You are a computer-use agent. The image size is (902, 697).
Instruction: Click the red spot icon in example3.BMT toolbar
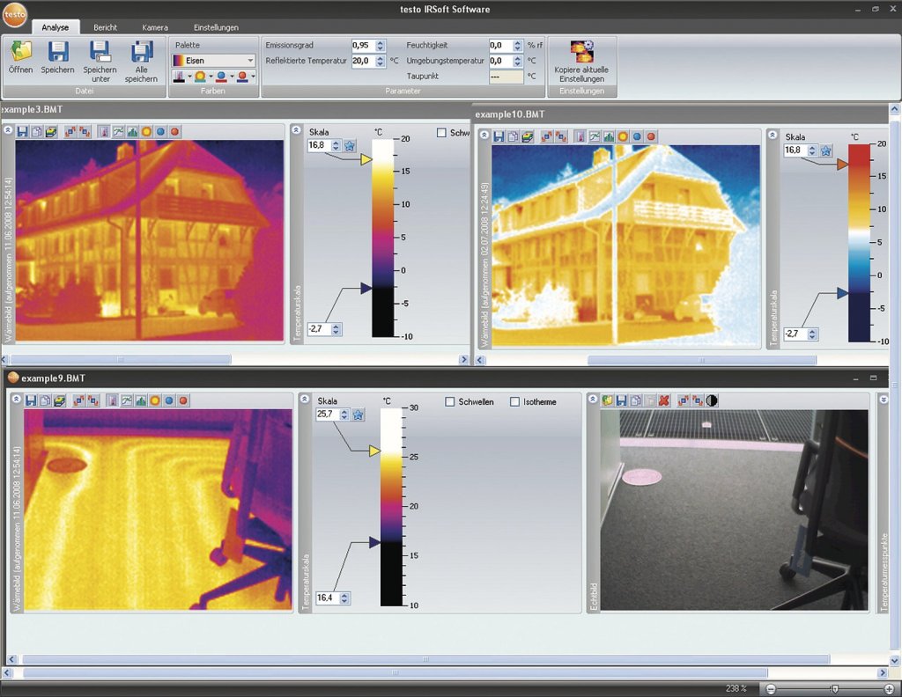(175, 132)
